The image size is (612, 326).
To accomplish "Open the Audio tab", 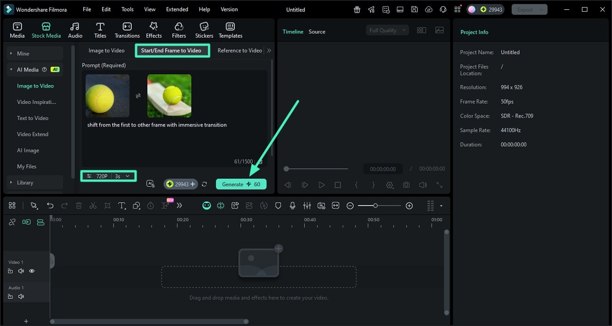I will pyautogui.click(x=75, y=30).
